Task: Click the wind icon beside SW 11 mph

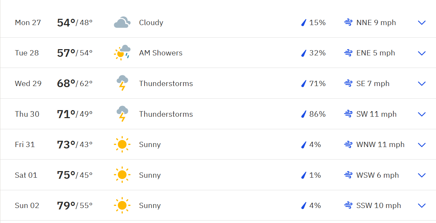Action: click(x=348, y=114)
